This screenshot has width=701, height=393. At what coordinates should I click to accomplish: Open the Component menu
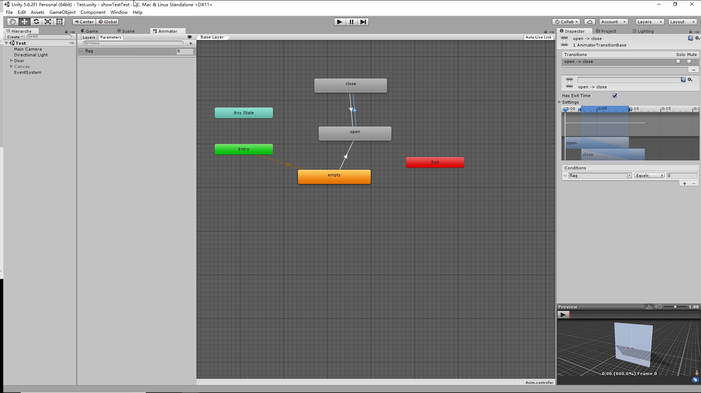click(x=93, y=12)
